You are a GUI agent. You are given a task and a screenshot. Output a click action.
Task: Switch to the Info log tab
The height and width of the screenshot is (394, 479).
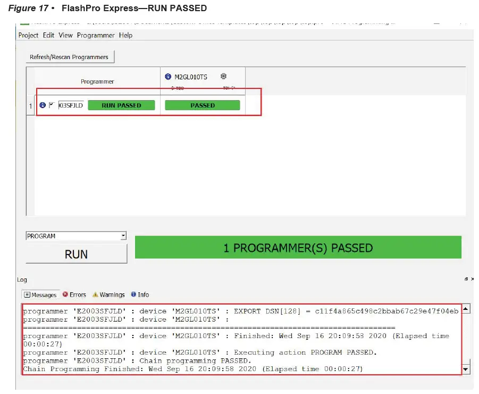coord(140,294)
